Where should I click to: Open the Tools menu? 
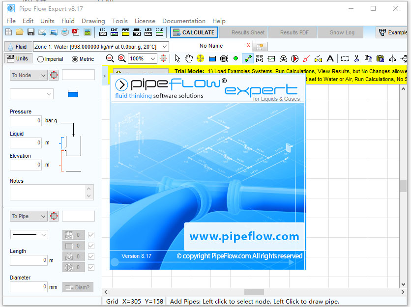pyautogui.click(x=120, y=21)
